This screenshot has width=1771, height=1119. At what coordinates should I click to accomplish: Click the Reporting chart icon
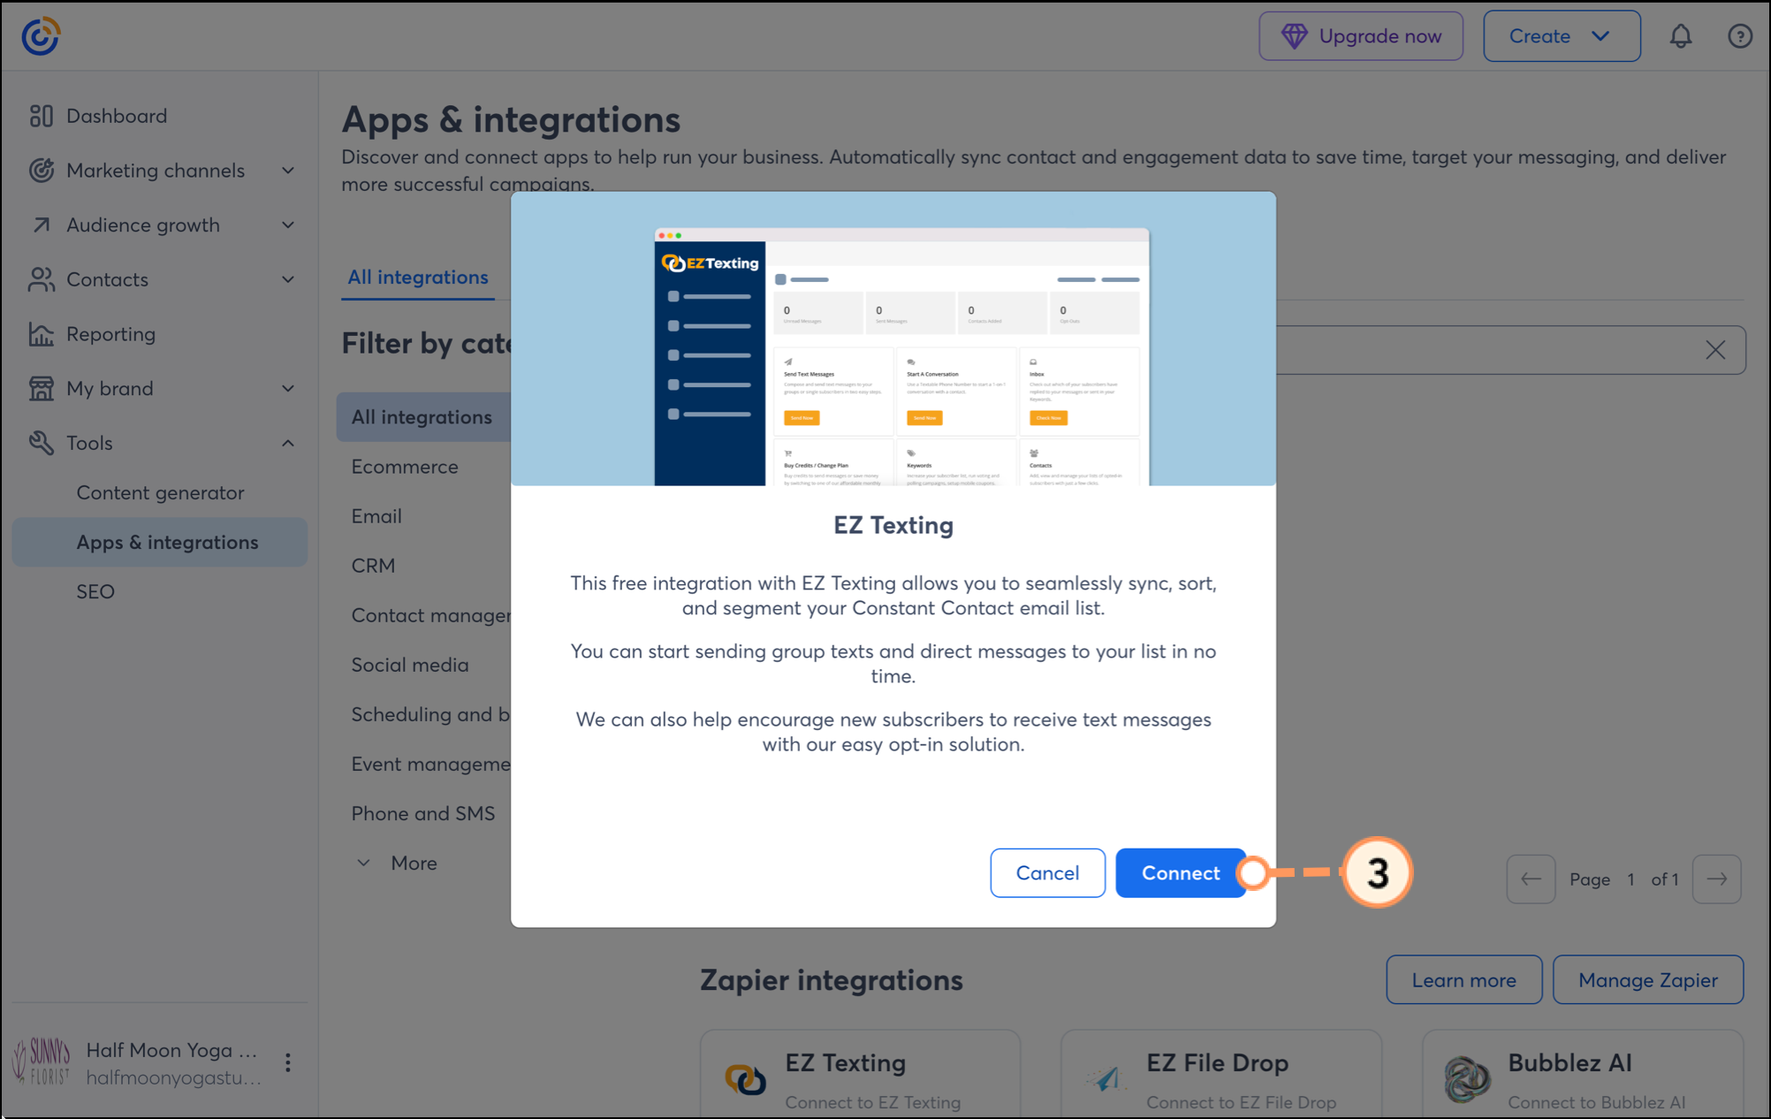coord(41,334)
